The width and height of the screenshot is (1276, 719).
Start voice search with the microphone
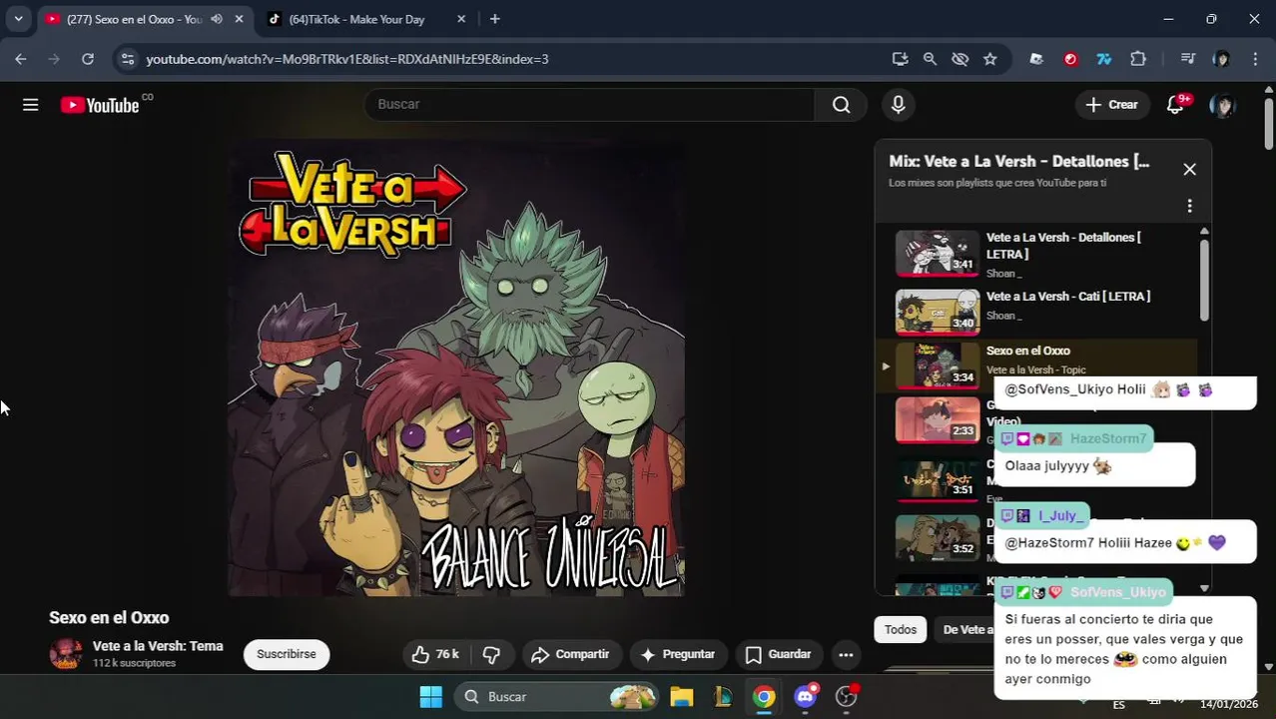[898, 105]
